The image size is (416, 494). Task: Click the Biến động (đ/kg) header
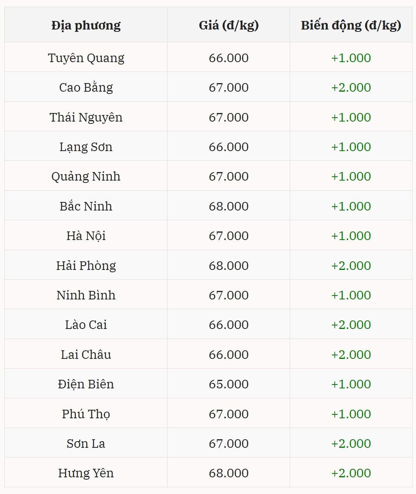351,25
